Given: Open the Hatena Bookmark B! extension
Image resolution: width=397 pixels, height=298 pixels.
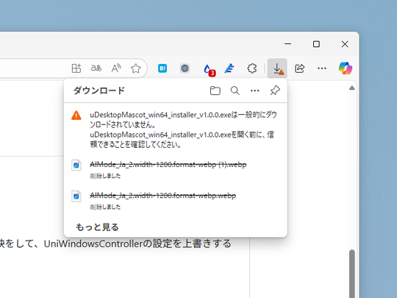Looking at the screenshot, I should pyautogui.click(x=162, y=68).
